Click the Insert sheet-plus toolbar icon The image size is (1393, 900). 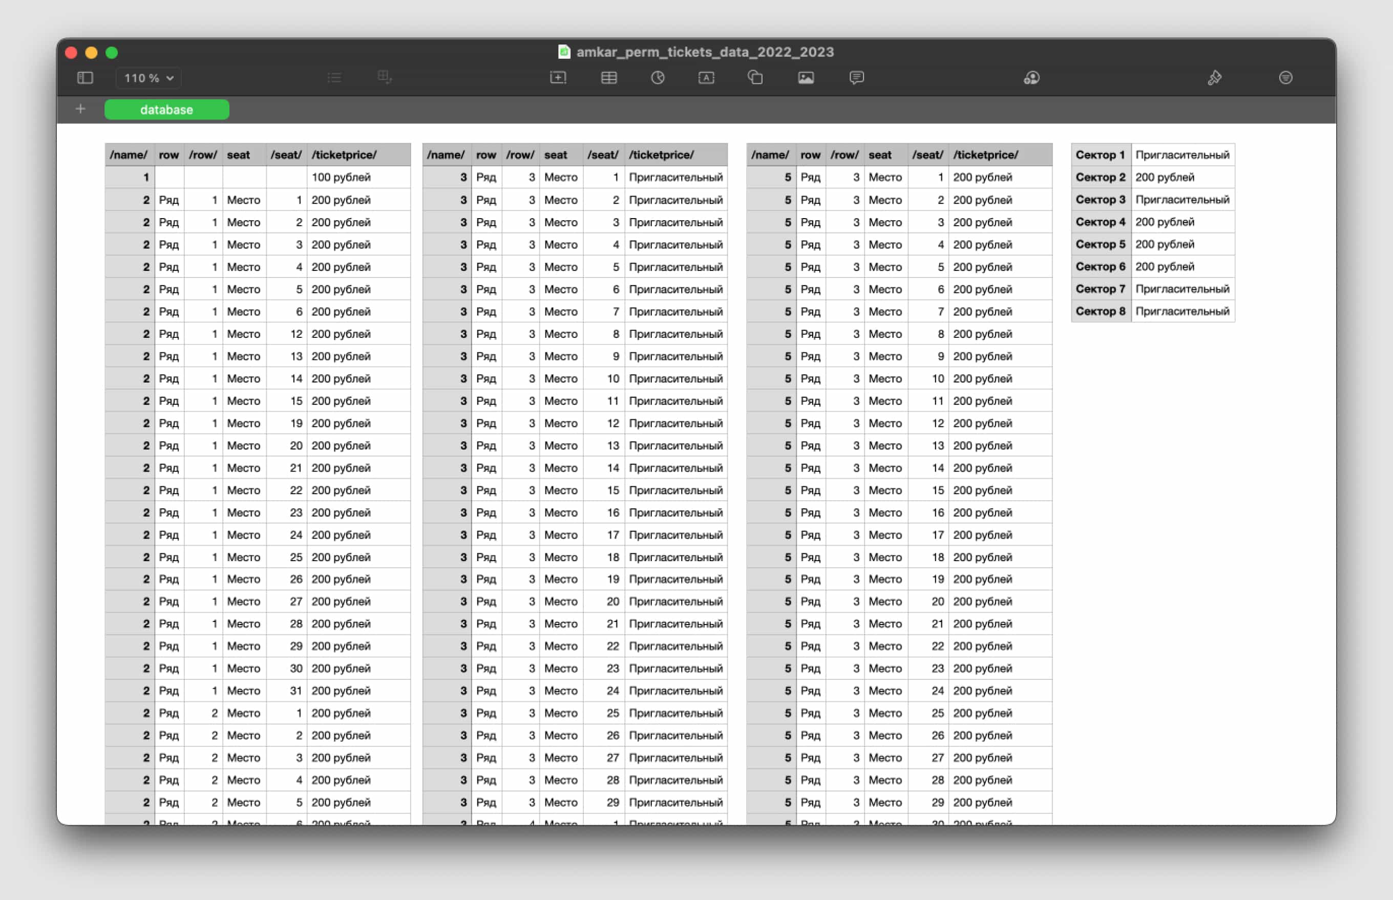click(x=558, y=78)
